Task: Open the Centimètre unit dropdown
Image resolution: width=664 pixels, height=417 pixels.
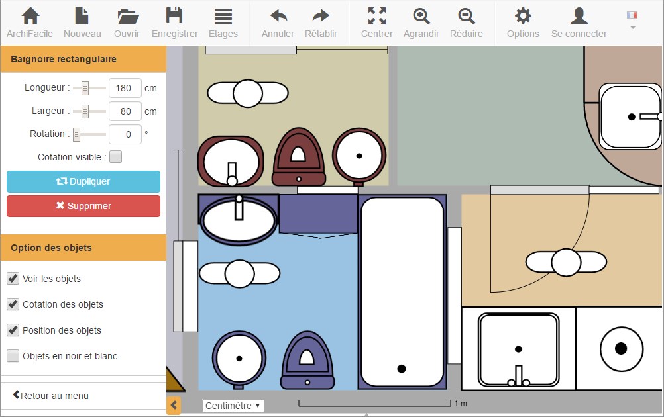Action: 233,406
